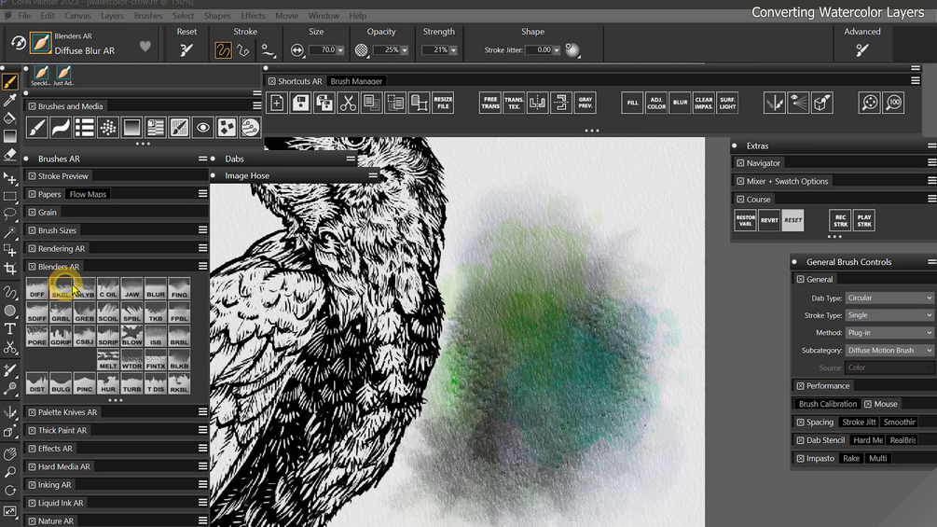Switch to the Flow Maps tab
The image size is (937, 527).
pos(88,194)
